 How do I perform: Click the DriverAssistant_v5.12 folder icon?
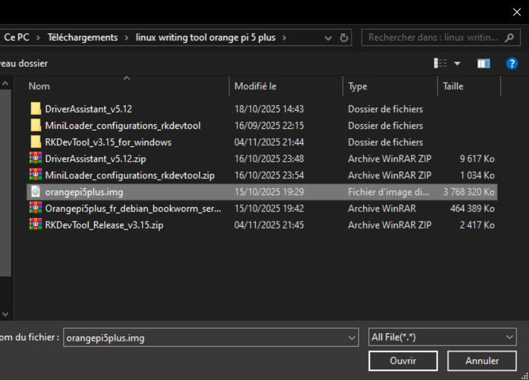pyautogui.click(x=36, y=109)
